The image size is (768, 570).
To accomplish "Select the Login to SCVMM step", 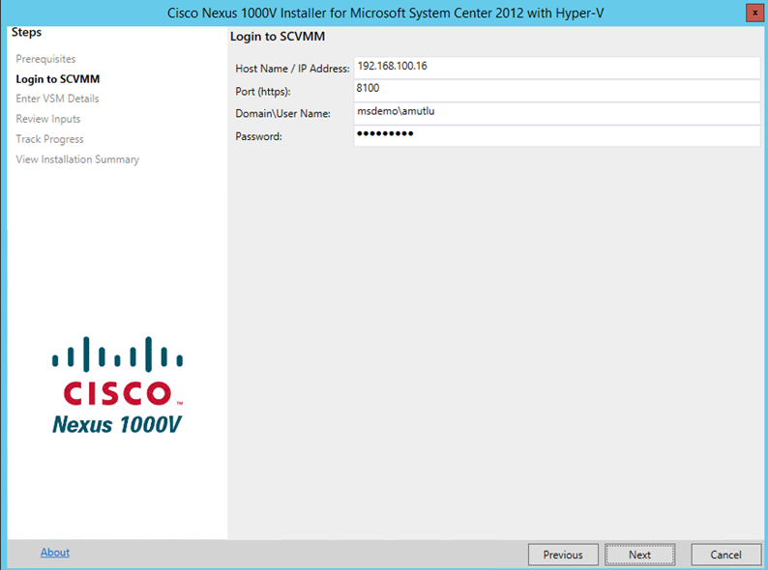I will click(x=58, y=79).
